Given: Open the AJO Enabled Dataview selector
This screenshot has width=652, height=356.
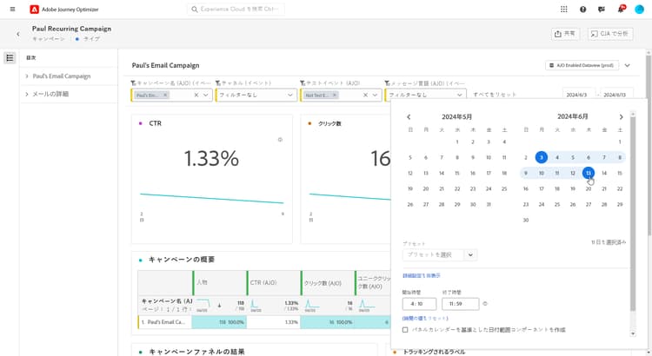Looking at the screenshot, I should pyautogui.click(x=582, y=65).
